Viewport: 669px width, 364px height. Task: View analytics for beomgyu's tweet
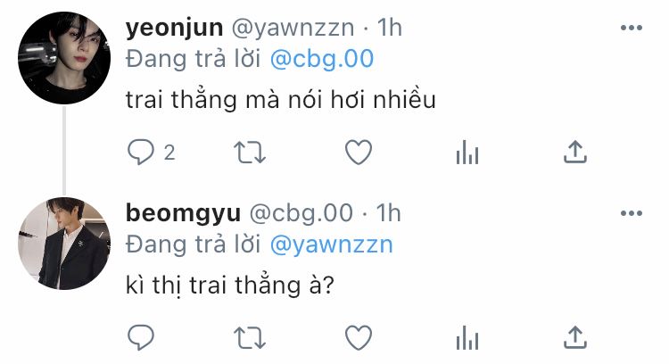pos(467,338)
